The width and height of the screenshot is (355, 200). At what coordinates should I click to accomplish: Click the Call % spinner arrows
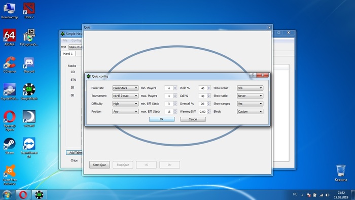[x=209, y=96]
